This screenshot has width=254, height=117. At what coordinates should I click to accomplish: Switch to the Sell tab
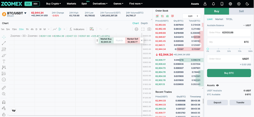(x=241, y=11)
